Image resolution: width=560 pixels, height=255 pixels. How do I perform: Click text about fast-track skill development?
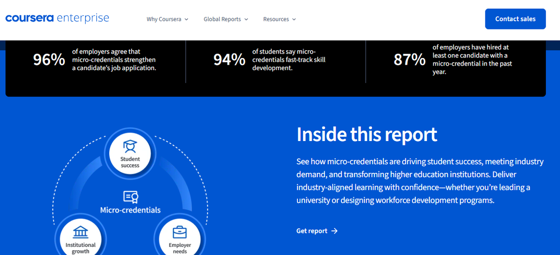pos(289,59)
